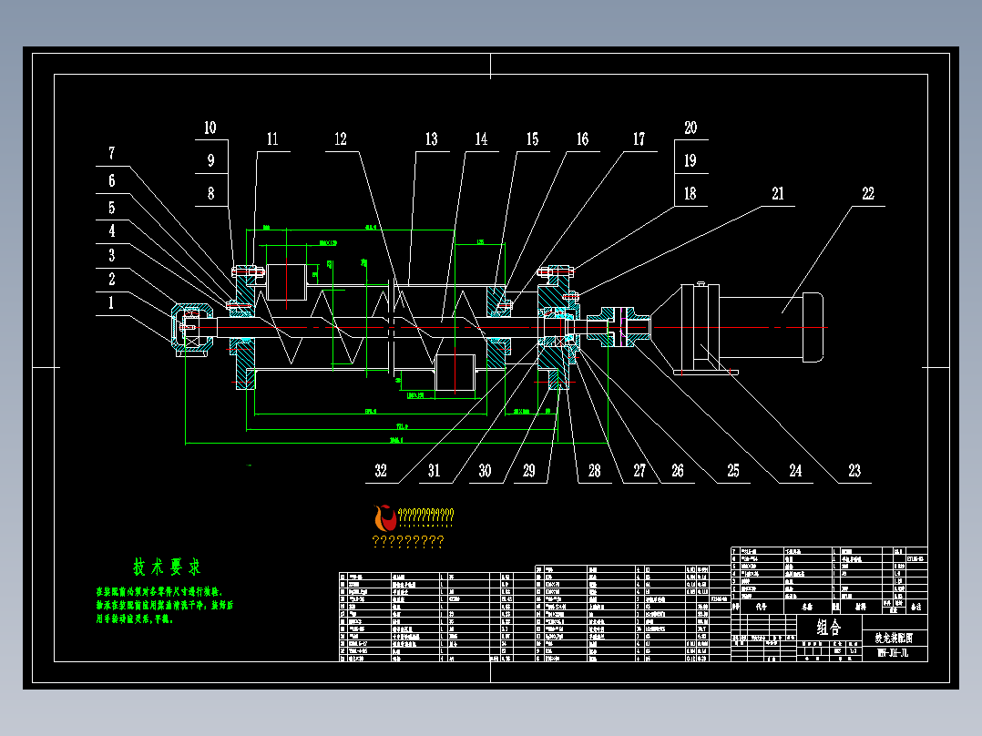Click part callout number 2
This screenshot has height=736, width=982.
click(111, 280)
